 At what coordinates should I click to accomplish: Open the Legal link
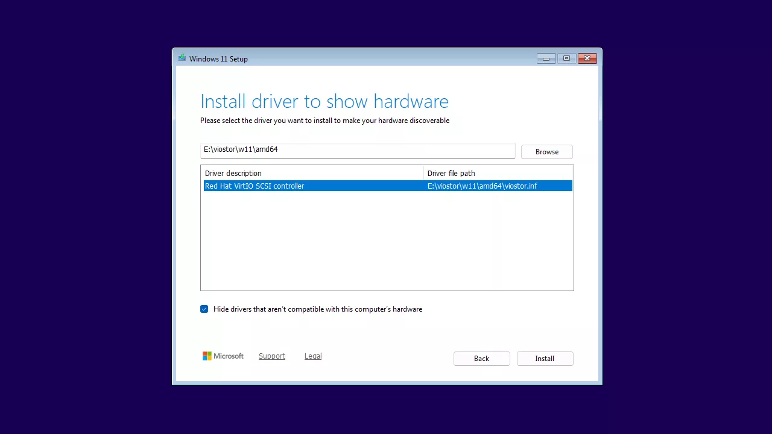click(312, 356)
